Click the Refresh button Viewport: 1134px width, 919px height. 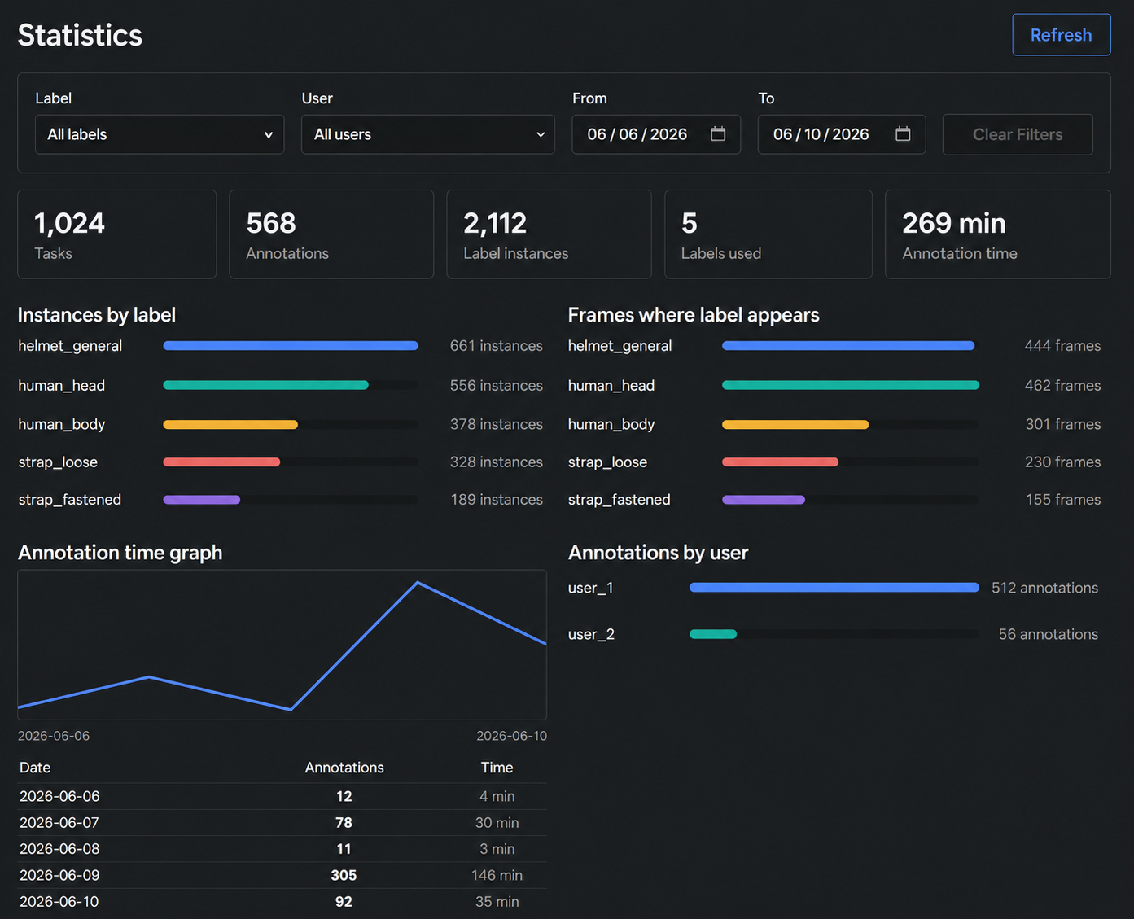[1061, 35]
